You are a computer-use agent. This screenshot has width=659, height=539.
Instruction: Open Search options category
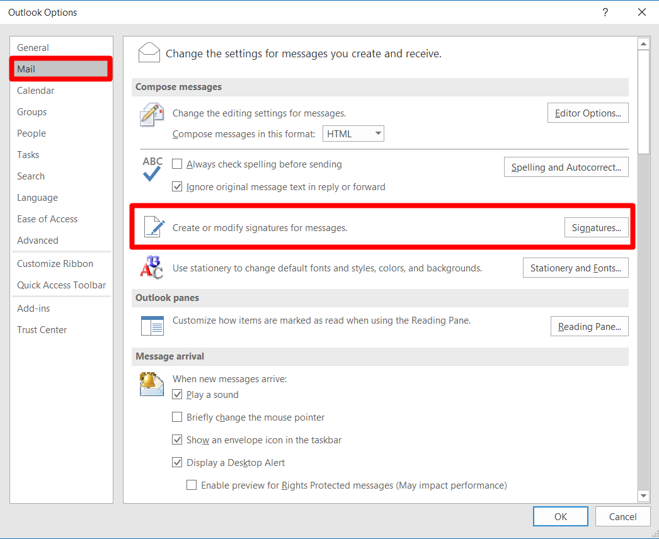(61, 176)
